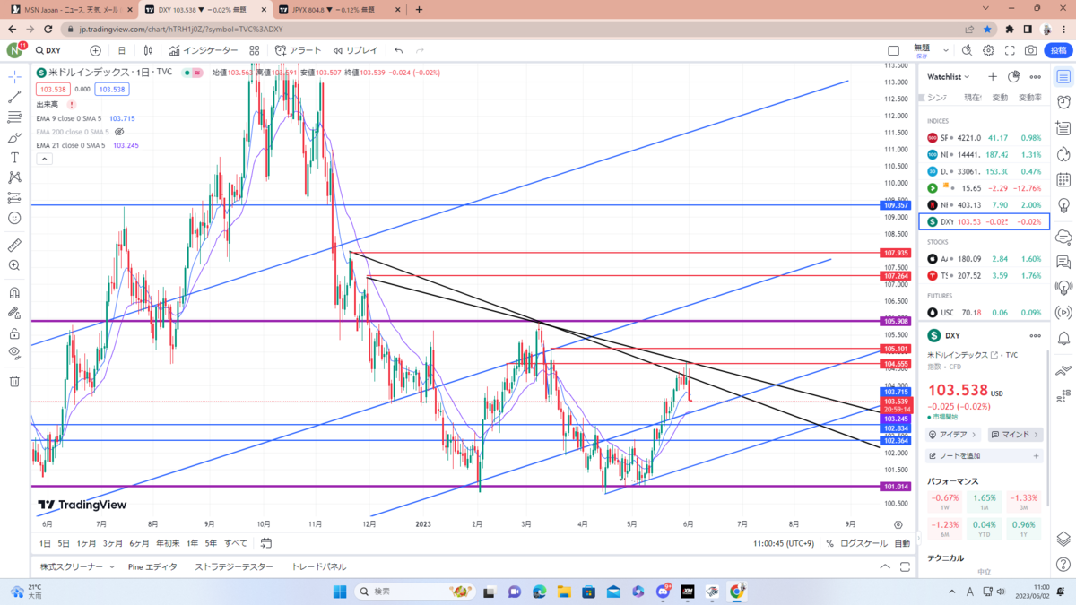Open the Windows Start button
The height and width of the screenshot is (605, 1076).
click(340, 592)
